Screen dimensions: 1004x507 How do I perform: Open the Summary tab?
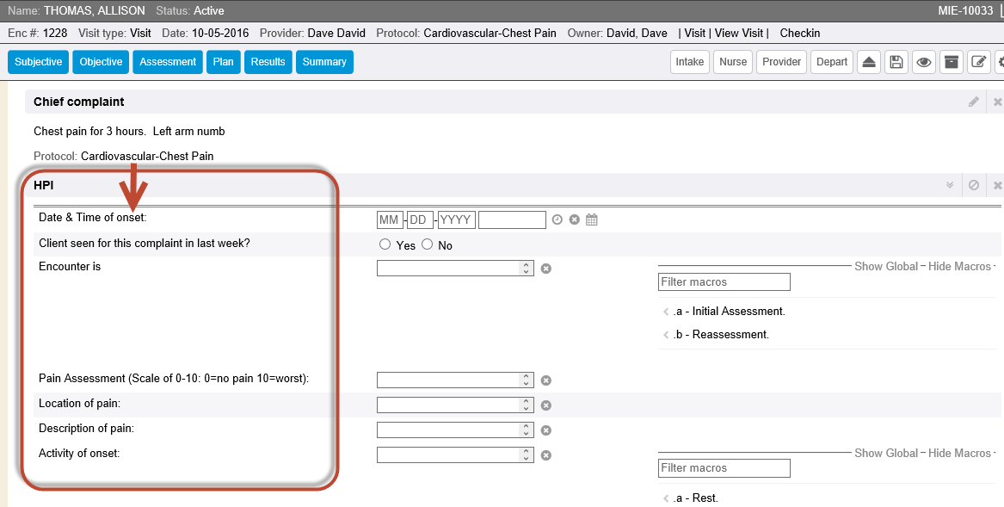coord(324,62)
